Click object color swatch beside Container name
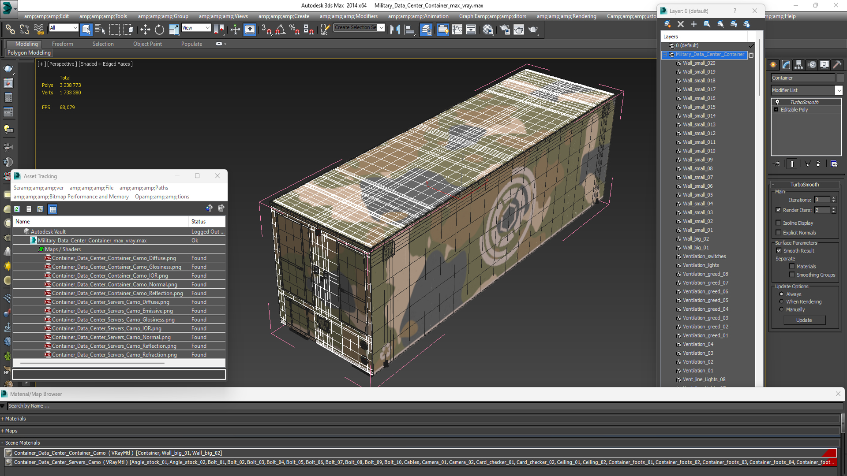 click(840, 78)
